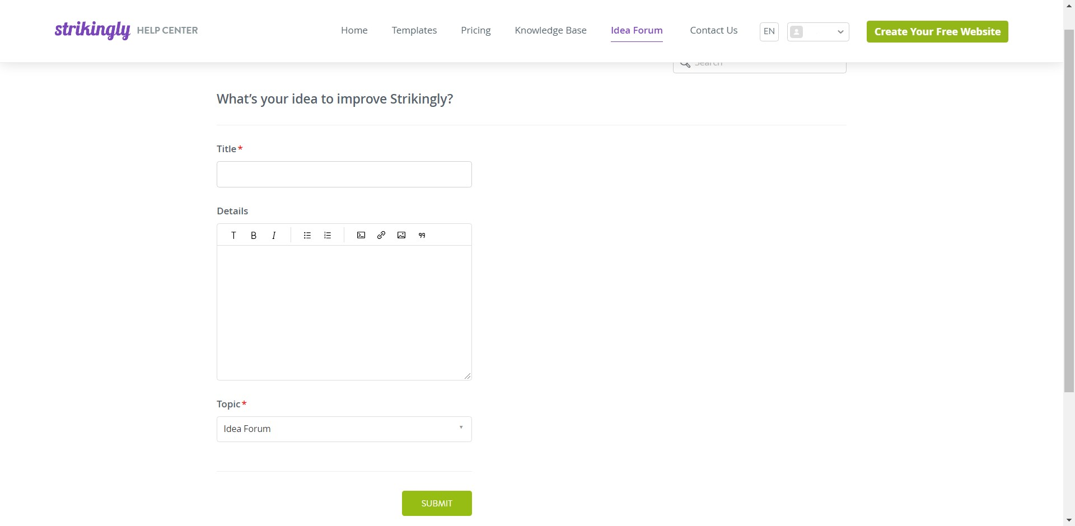The height and width of the screenshot is (526, 1075).
Task: Toggle bold formatting in the Details editor
Action: coord(254,235)
